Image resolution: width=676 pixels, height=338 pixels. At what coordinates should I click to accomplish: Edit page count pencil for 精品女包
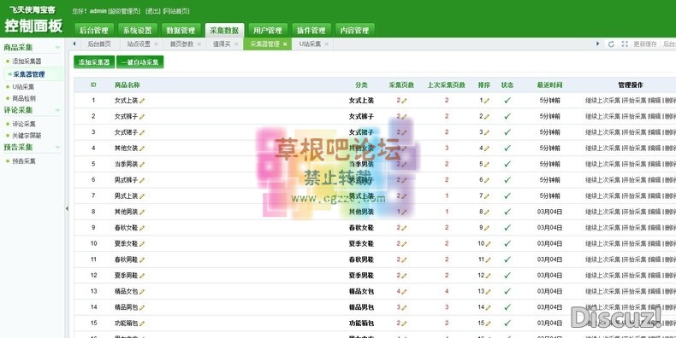tap(404, 292)
